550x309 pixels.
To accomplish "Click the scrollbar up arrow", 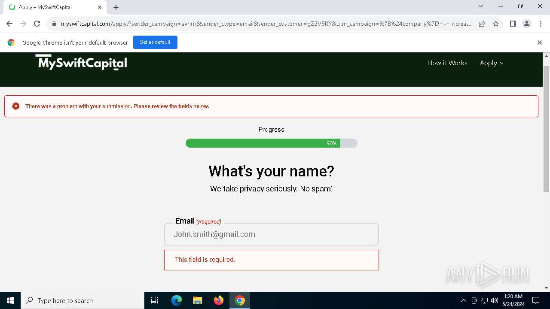I will tap(547, 56).
